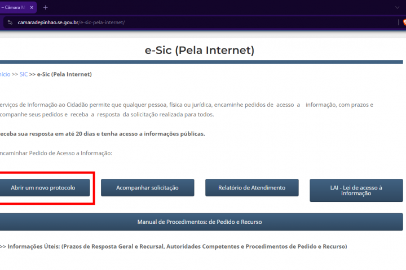Open Relatório de Atendimento

pyautogui.click(x=251, y=187)
